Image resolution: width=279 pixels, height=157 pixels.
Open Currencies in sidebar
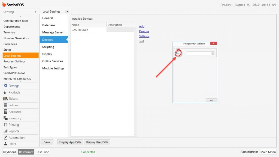[10, 44]
